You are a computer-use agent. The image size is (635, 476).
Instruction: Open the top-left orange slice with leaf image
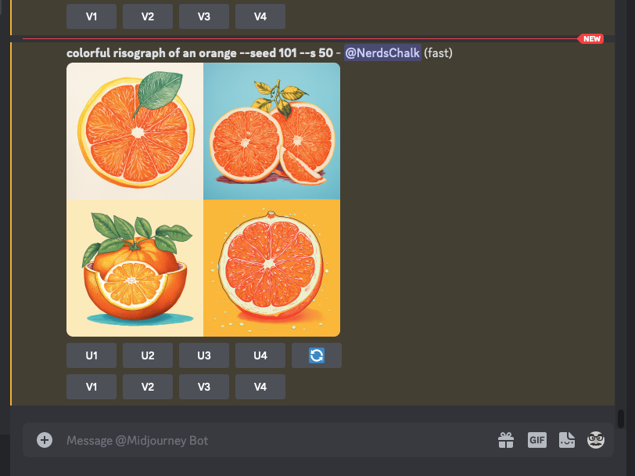click(135, 131)
